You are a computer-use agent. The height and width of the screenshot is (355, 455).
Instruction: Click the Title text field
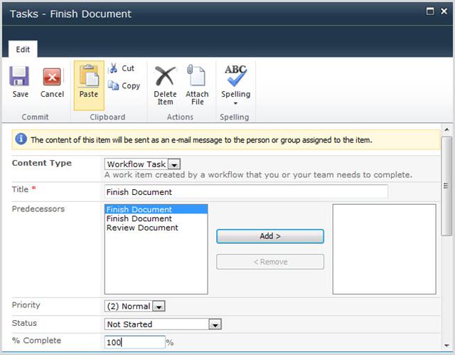tap(246, 192)
